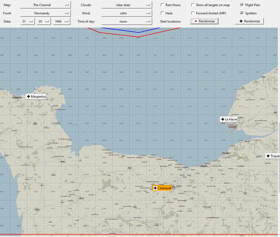Disable the Spotters checkbox
Image resolution: width=280 pixels, height=237 pixels.
click(x=242, y=13)
